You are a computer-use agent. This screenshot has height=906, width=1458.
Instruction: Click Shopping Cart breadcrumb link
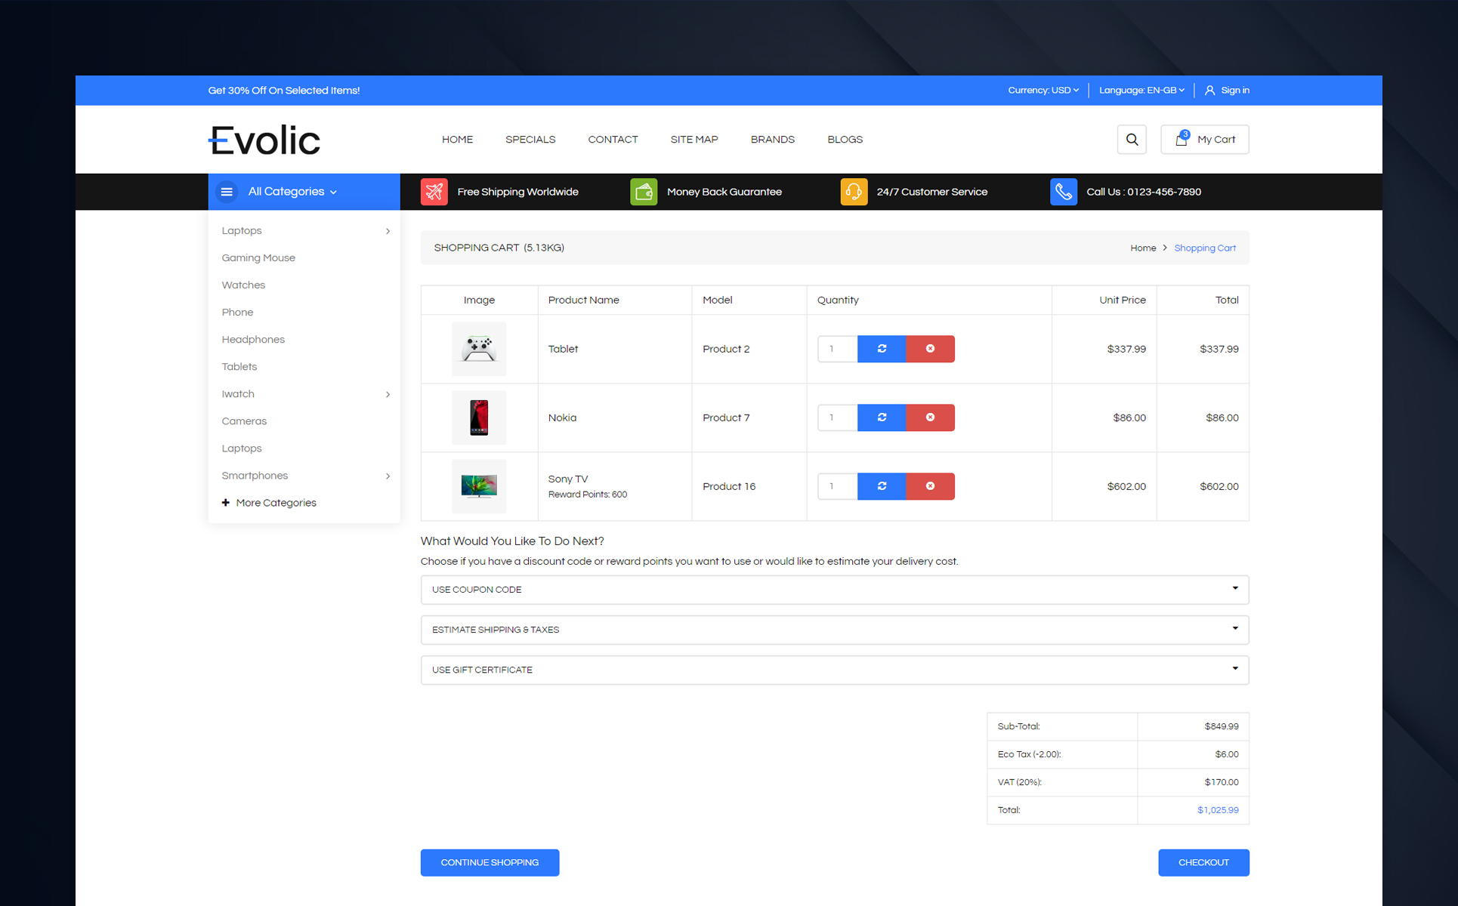tap(1205, 248)
